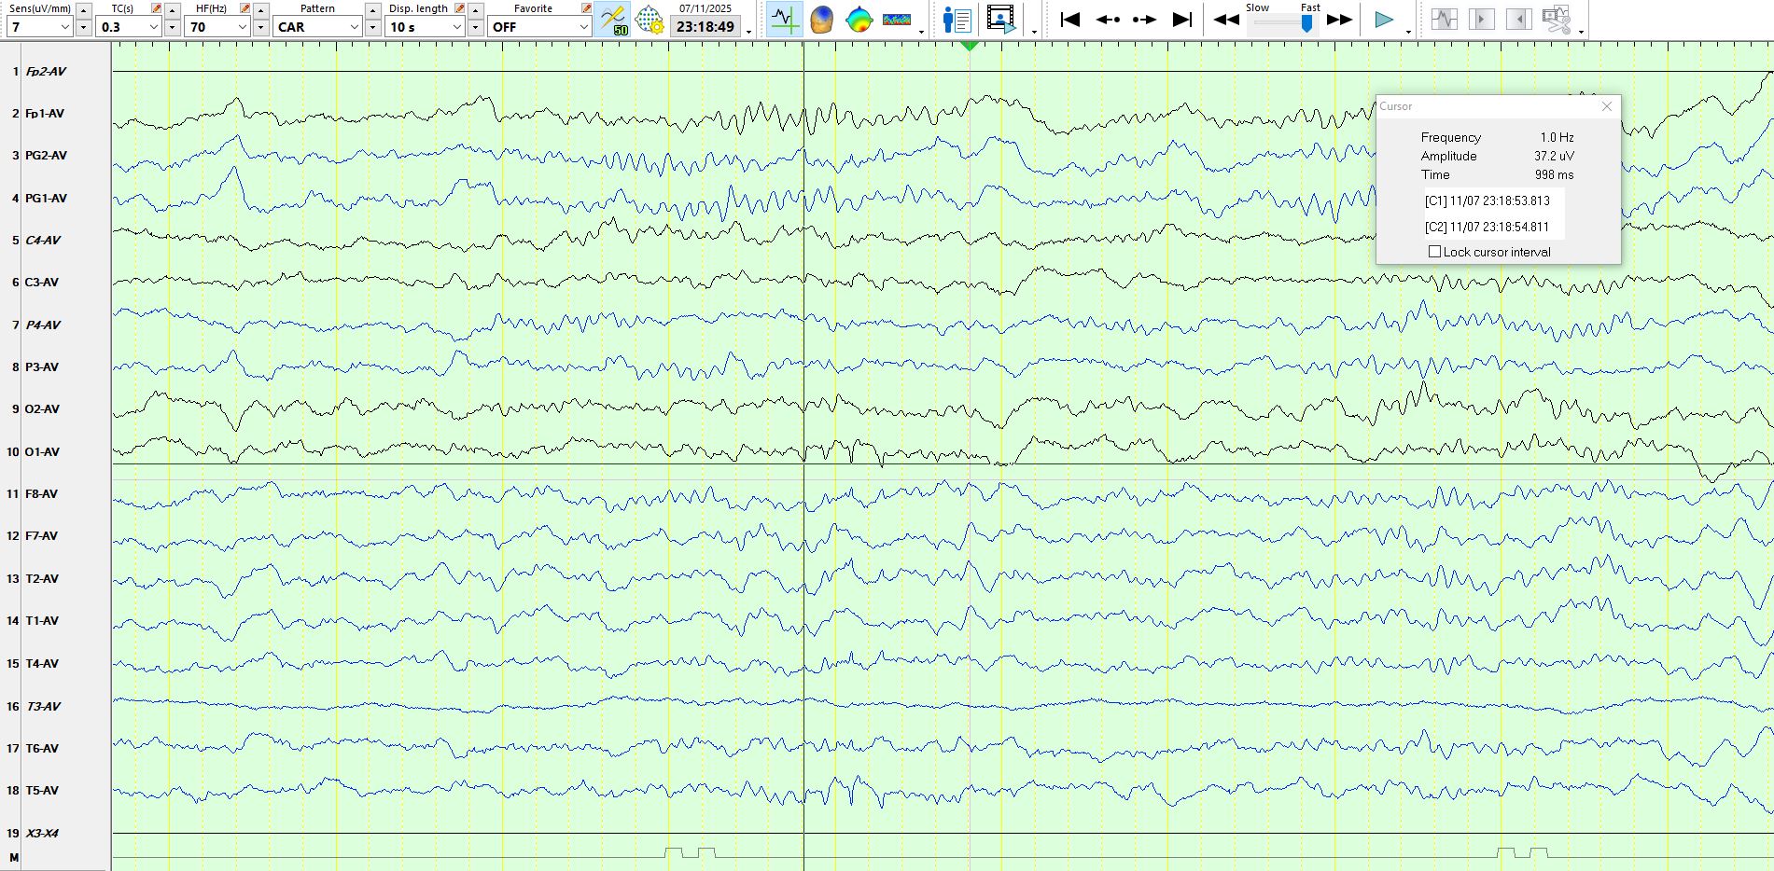1774x871 pixels.
Task: Open the electrode montage settings icon
Action: pyautogui.click(x=650, y=20)
